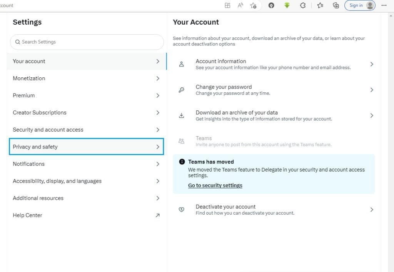Click the green download arrow extension icon
The height and width of the screenshot is (272, 394).
tap(287, 5)
